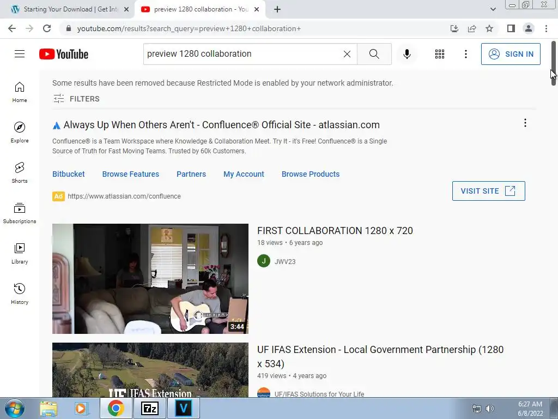The image size is (558, 419).
Task: Open the 7-Zip taskbar icon
Action: point(149,408)
